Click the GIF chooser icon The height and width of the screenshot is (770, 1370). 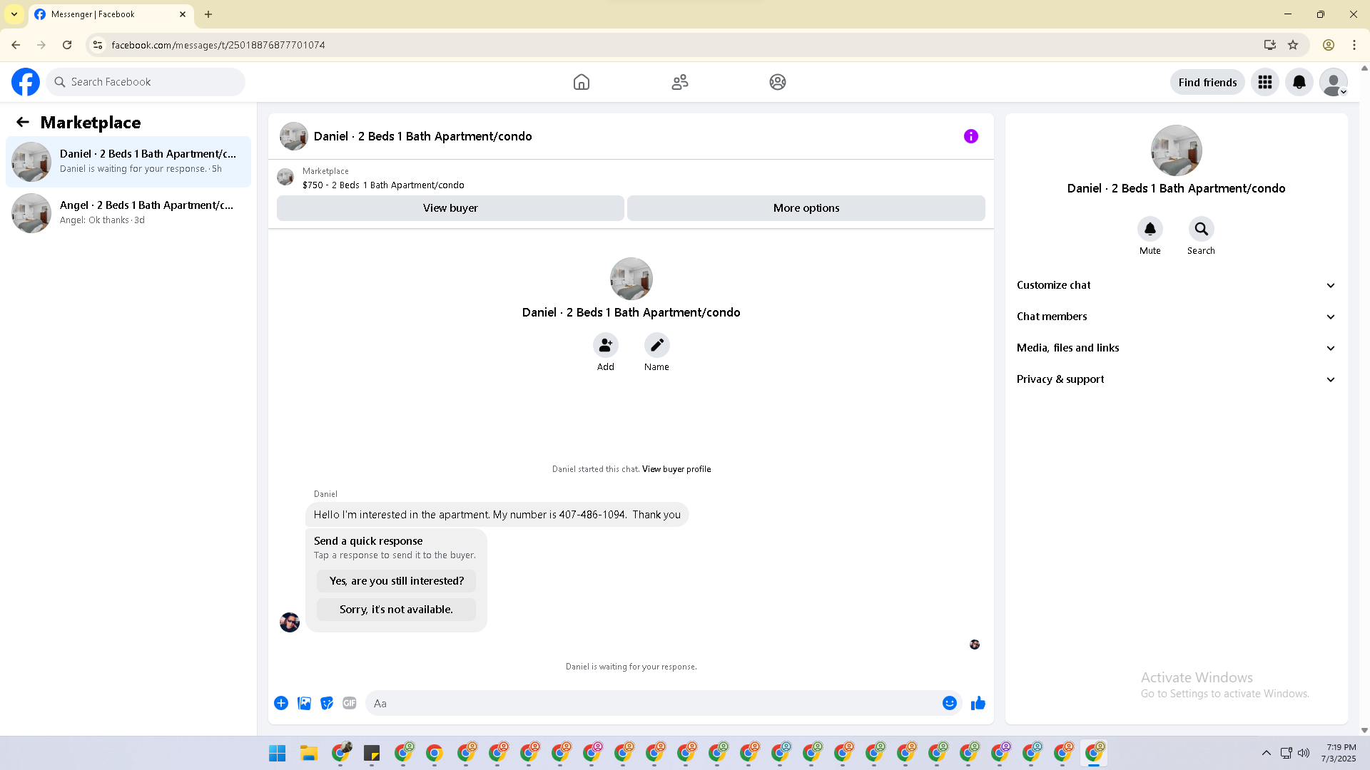click(349, 703)
